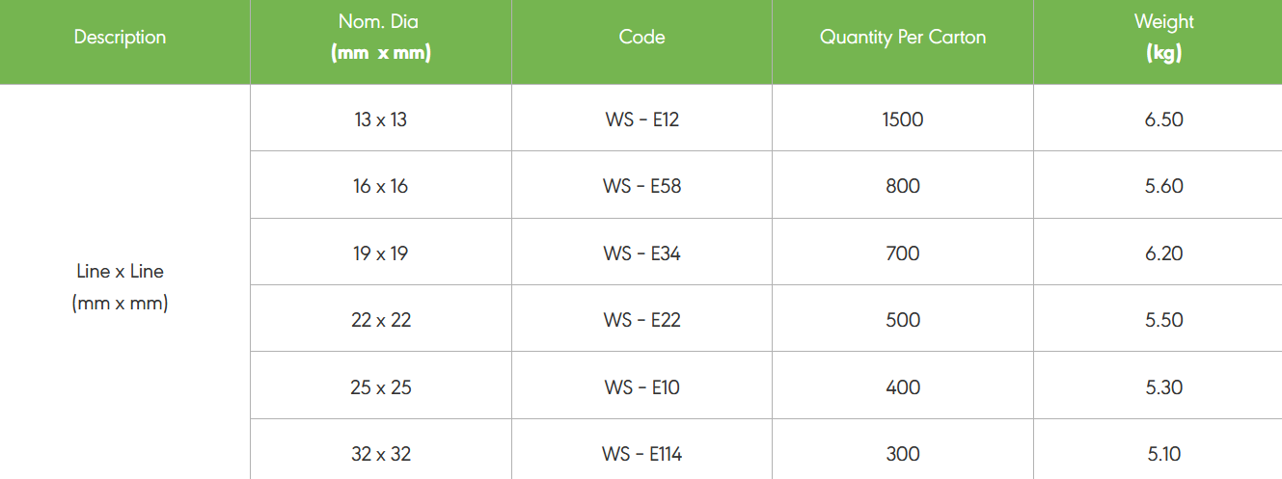Click the 700 quantity cell
This screenshot has height=479, width=1282.
[x=903, y=253]
